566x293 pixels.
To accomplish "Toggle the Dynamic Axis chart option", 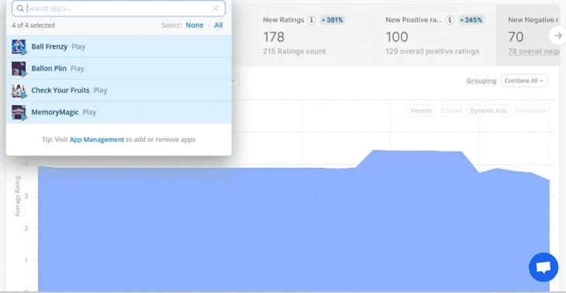I will 488,111.
